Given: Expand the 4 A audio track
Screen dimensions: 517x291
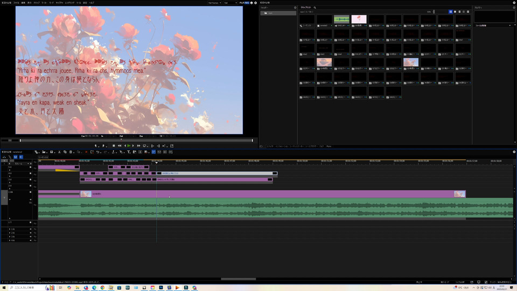Looking at the screenshot, I should (x=10, y=240).
